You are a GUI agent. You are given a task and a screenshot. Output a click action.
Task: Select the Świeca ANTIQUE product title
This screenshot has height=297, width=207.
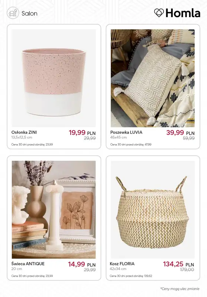28,264
